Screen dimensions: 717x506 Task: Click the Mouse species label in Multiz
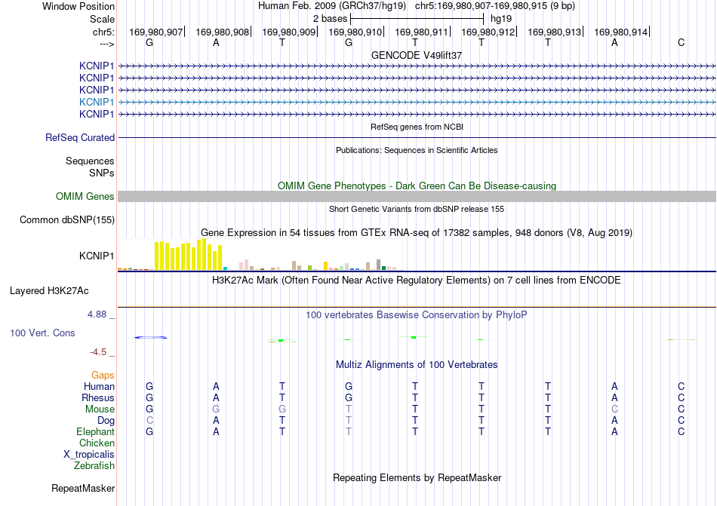click(100, 409)
